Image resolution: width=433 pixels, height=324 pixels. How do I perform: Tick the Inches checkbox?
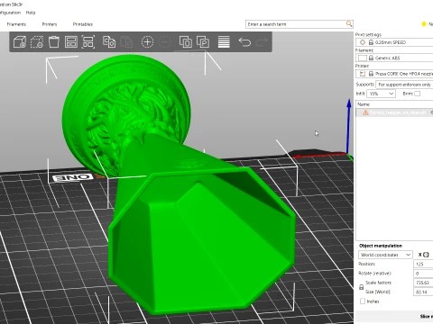(363, 301)
